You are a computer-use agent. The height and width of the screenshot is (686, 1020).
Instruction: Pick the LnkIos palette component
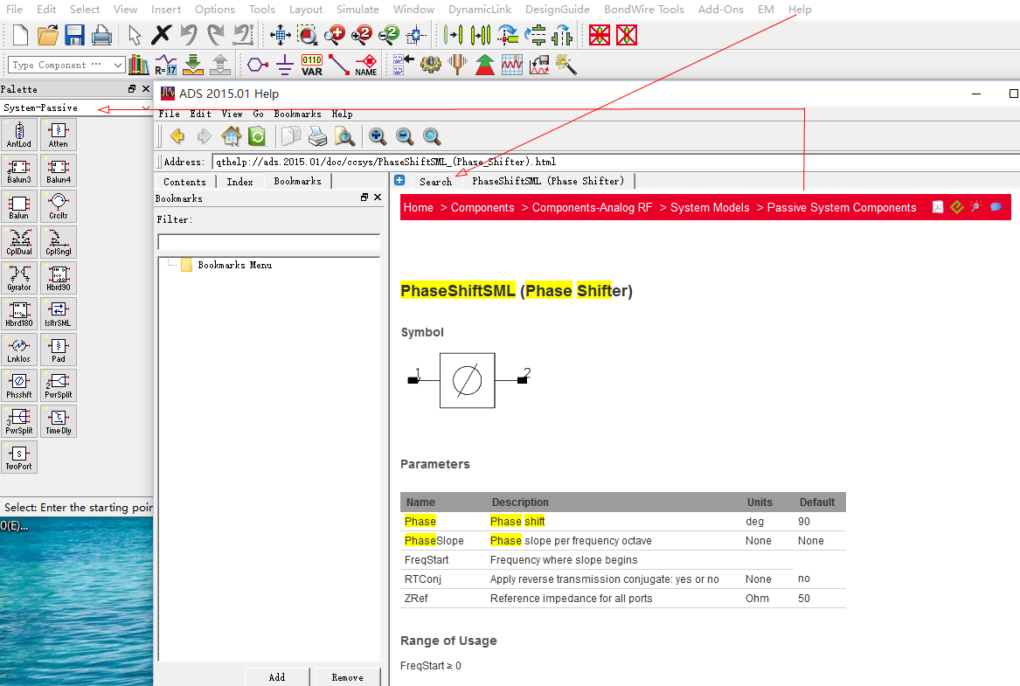[19, 350]
